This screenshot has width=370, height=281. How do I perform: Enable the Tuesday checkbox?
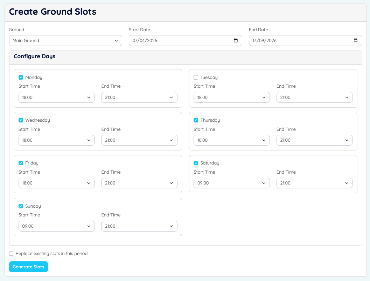click(x=196, y=77)
